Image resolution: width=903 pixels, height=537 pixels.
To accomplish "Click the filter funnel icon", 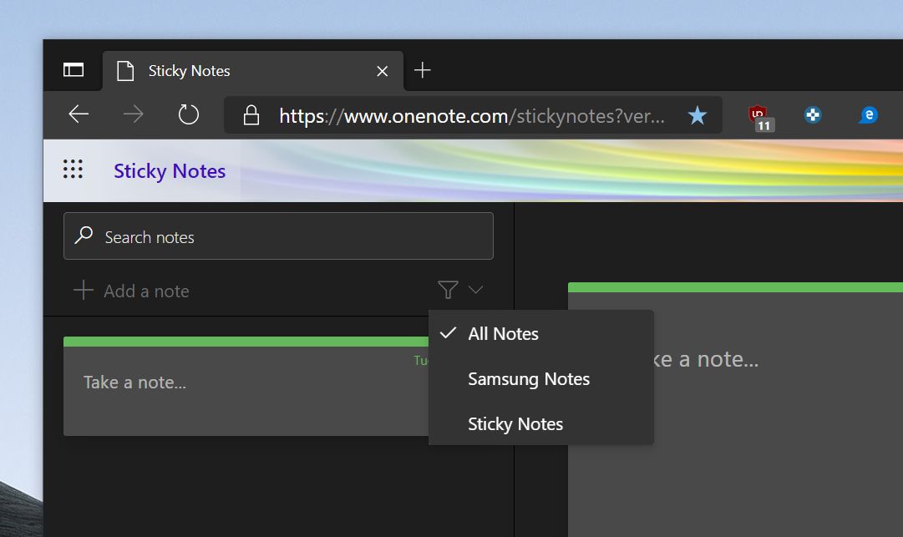I will pos(448,290).
